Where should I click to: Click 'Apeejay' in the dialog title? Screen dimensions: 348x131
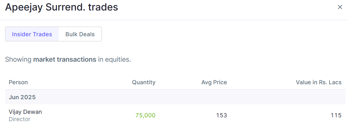click(24, 7)
